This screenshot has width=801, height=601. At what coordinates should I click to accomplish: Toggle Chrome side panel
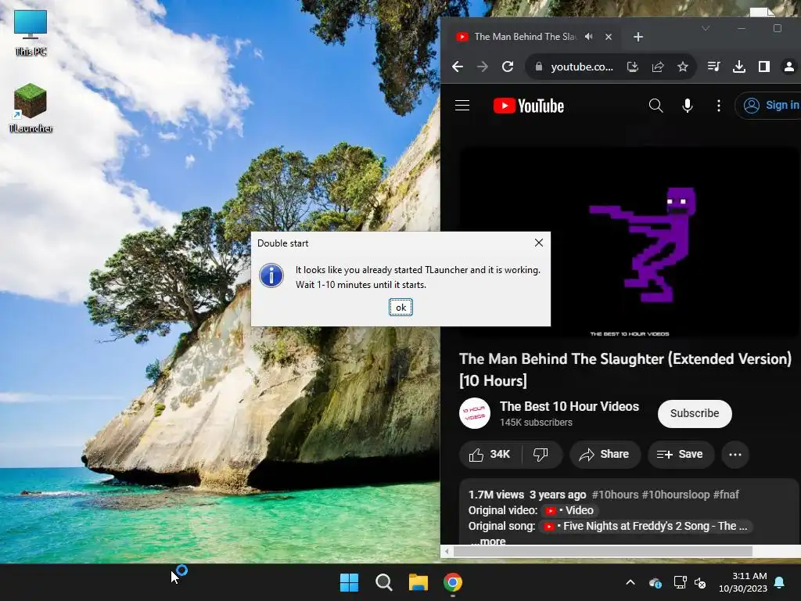click(x=764, y=67)
